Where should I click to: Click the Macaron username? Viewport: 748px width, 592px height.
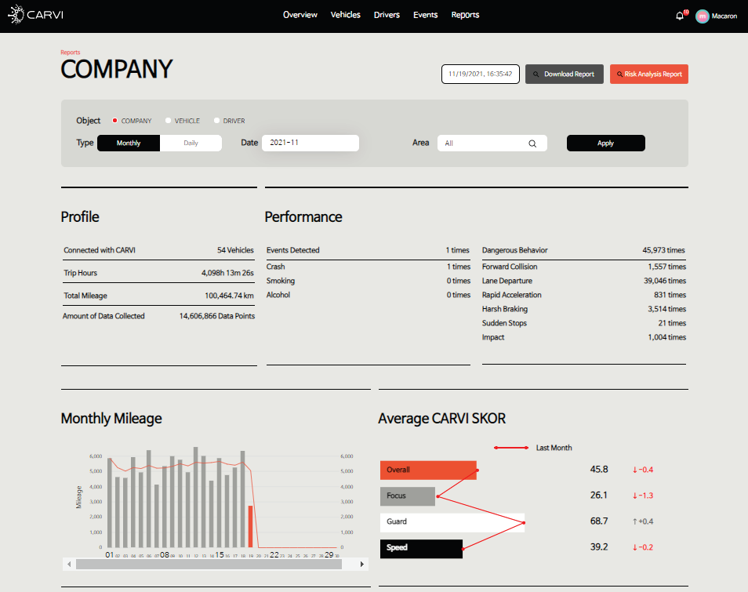pos(724,16)
